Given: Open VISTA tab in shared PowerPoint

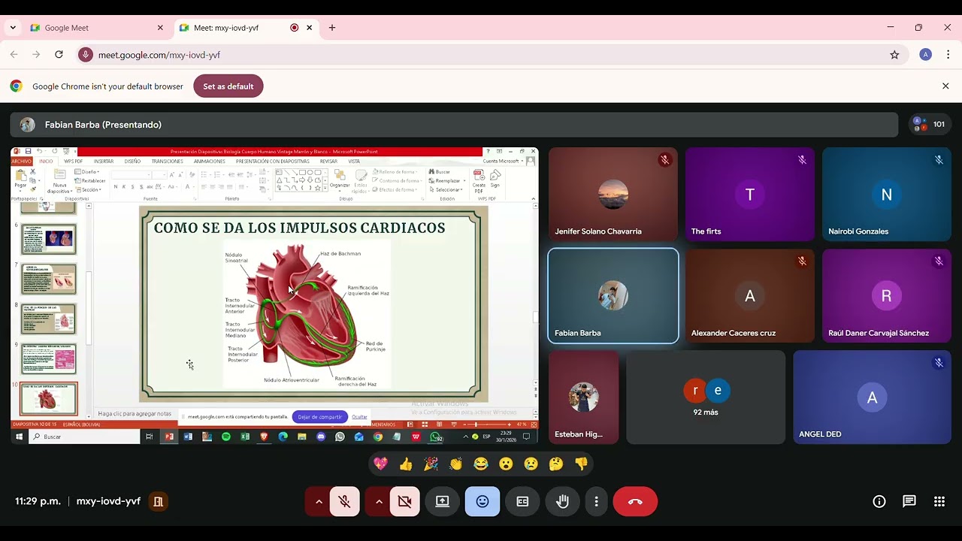Looking at the screenshot, I should tap(354, 161).
